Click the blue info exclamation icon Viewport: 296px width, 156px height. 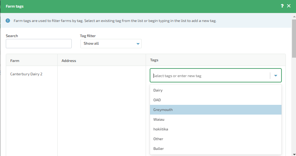[8, 21]
